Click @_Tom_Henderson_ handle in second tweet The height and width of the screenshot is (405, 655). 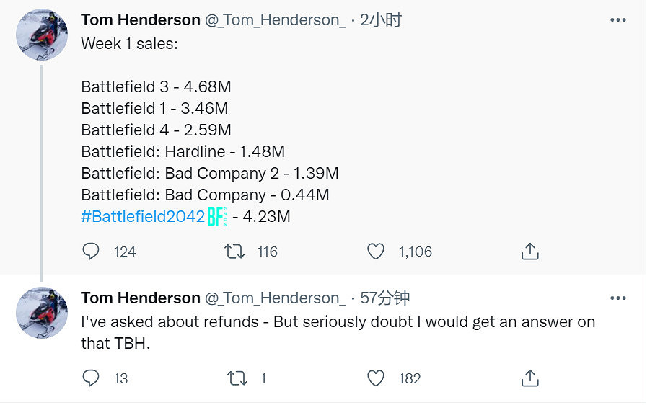click(276, 298)
